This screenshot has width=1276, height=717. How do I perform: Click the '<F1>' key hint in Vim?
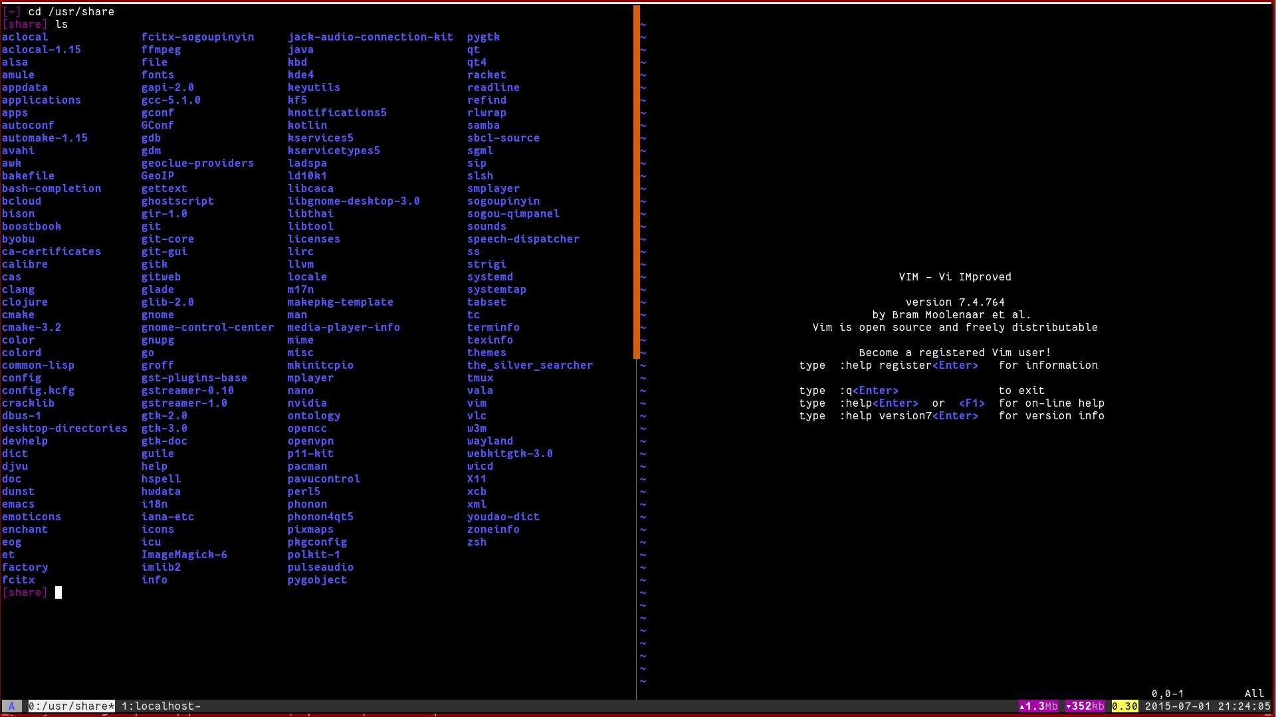coord(972,403)
